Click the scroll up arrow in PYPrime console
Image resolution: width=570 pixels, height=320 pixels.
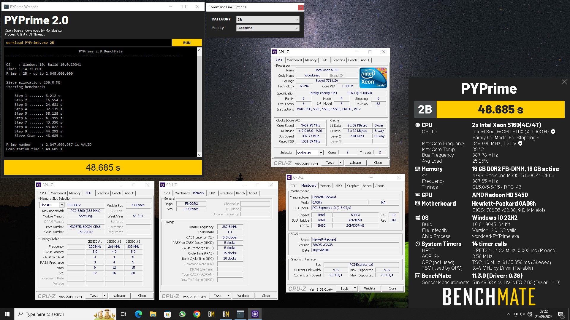click(199, 50)
